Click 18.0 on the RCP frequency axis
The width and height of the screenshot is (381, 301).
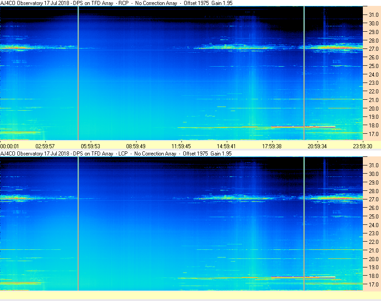(x=374, y=126)
